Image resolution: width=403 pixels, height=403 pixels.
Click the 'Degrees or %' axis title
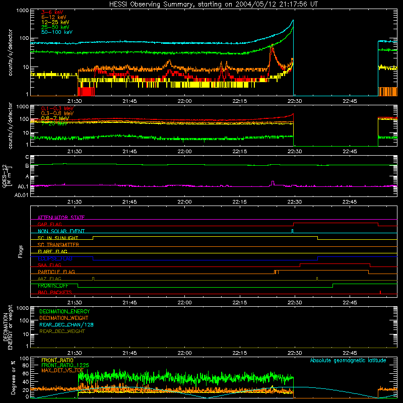tap(13, 377)
